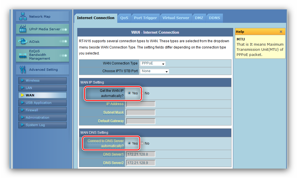This screenshot has height=178, width=297.
Task: Open Choose IPTV STB Port dropdown
Action: click(x=154, y=71)
